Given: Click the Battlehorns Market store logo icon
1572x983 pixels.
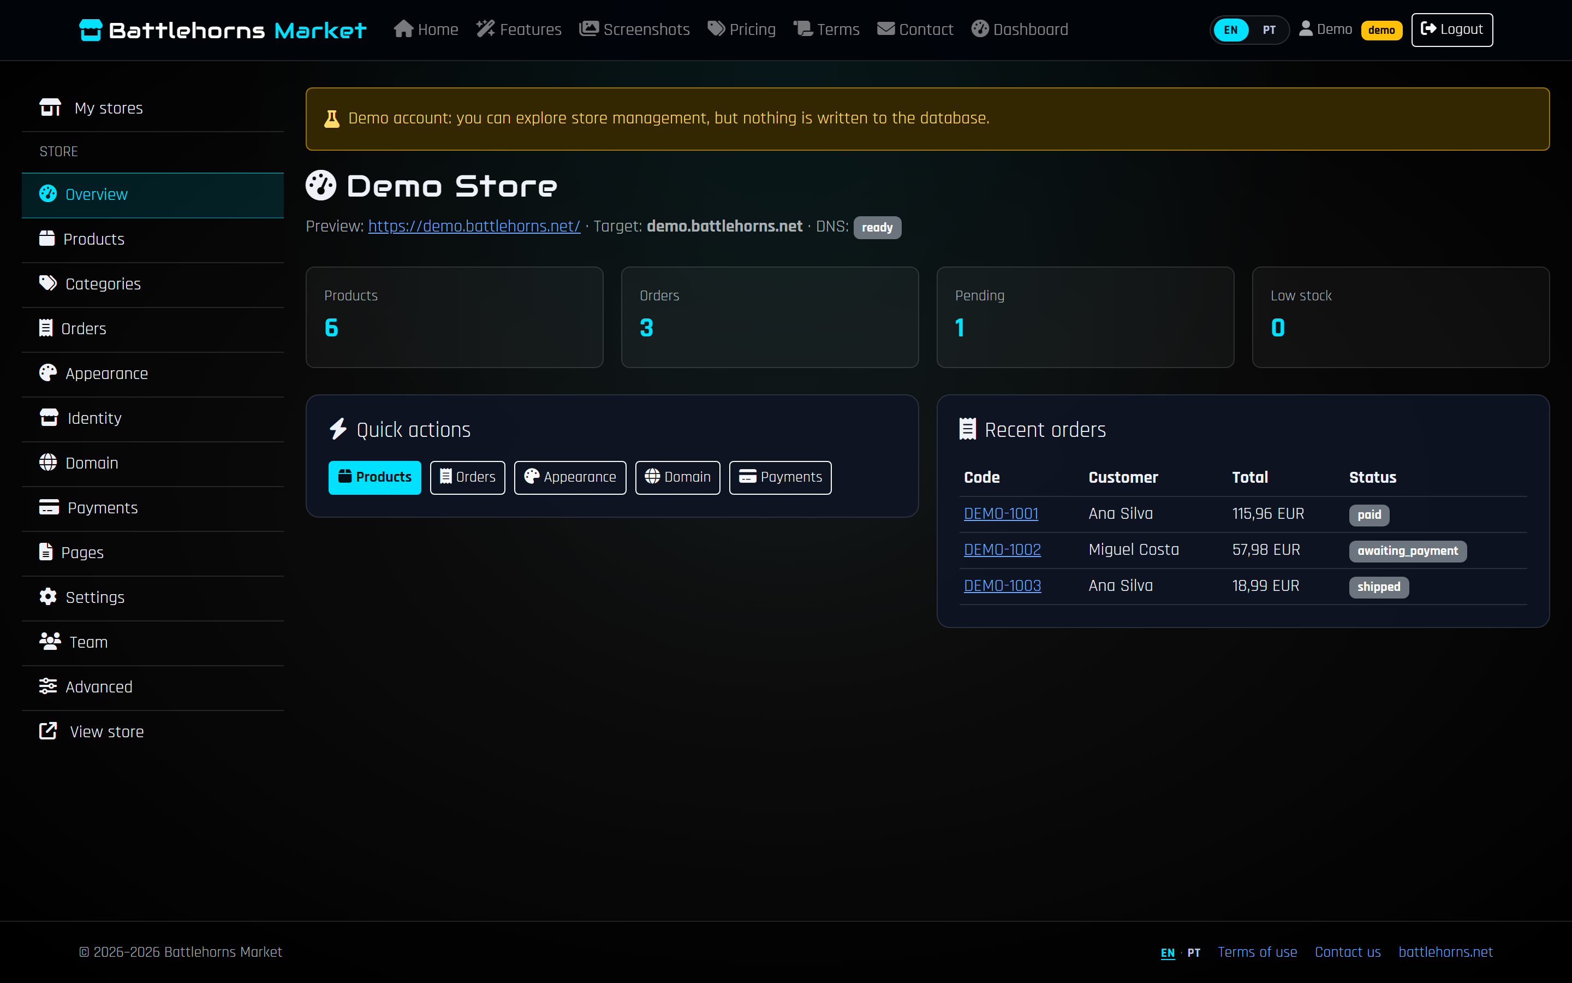Looking at the screenshot, I should (x=90, y=29).
